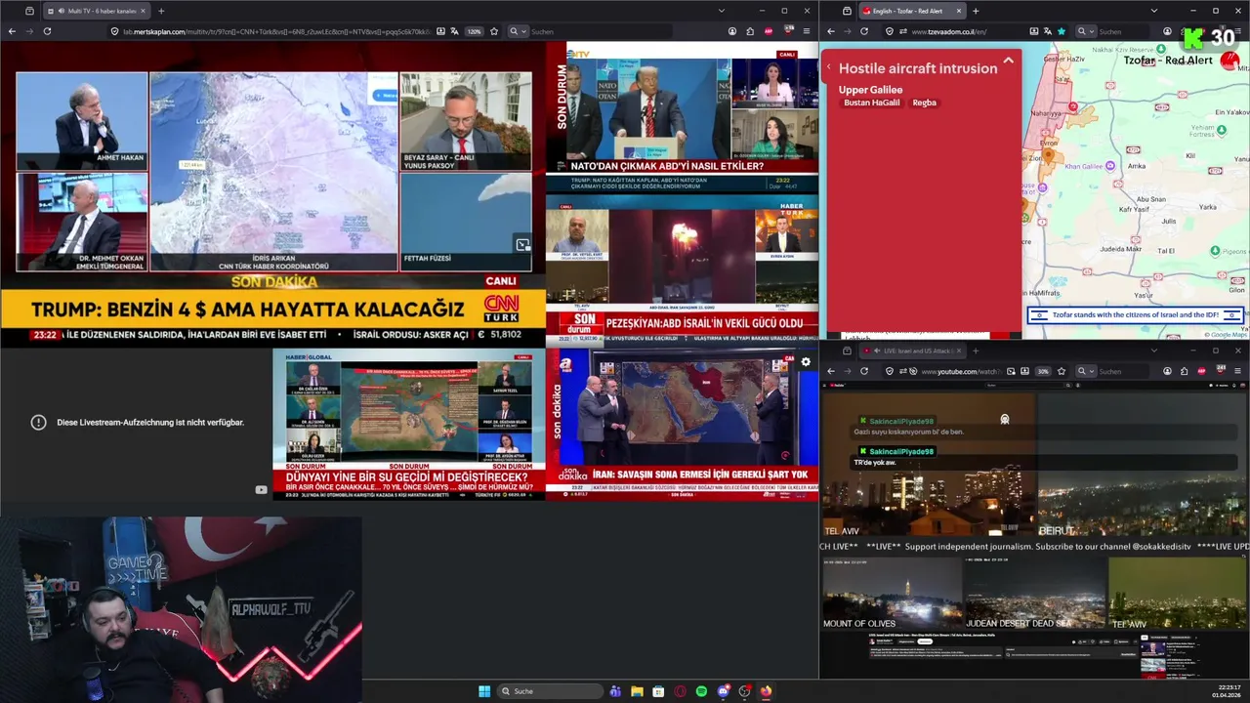Toggle picture-in-picture icon in YouTube address bar
Viewport: 1250px width, 703px height.
pos(1011,371)
